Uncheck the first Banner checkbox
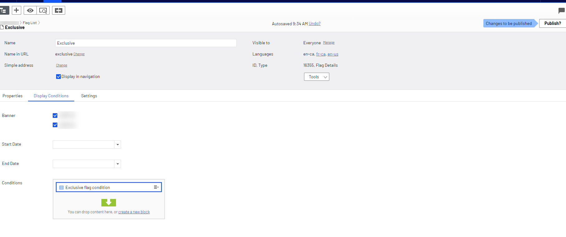 55,116
